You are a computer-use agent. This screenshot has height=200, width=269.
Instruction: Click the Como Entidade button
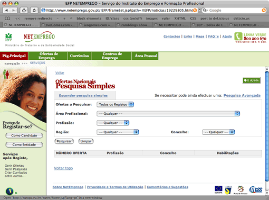(x=24, y=144)
